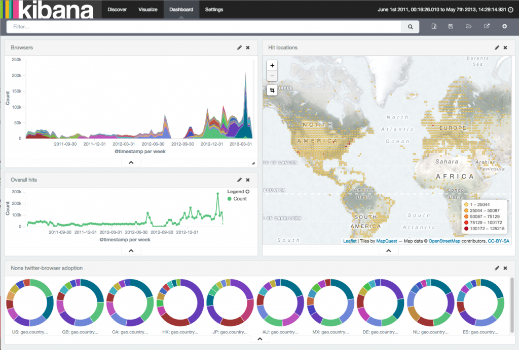This screenshot has height=350, width=519.
Task: Click the resize handle of Browsers panel
Action: pyautogui.click(x=253, y=163)
